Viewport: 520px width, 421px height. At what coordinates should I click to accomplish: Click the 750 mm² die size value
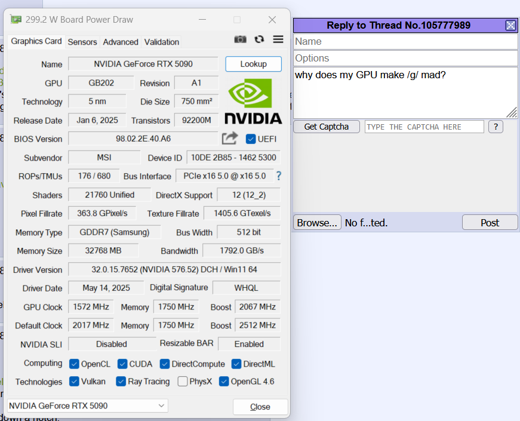tap(196, 102)
